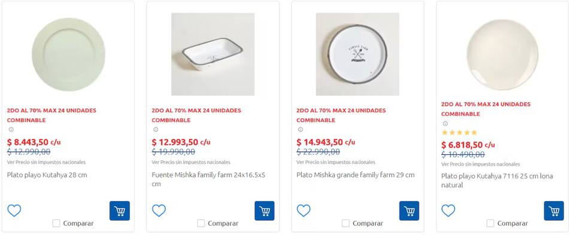Check Comparar for Plato playo Kutahya 28 cm
This screenshot has height=235, width=569.
click(x=56, y=223)
